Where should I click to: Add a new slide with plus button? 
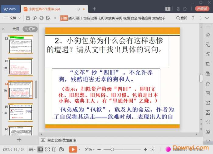[x=19, y=140]
